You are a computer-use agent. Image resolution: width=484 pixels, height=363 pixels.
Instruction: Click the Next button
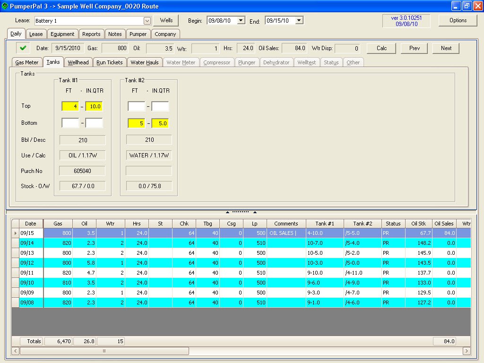click(x=446, y=48)
